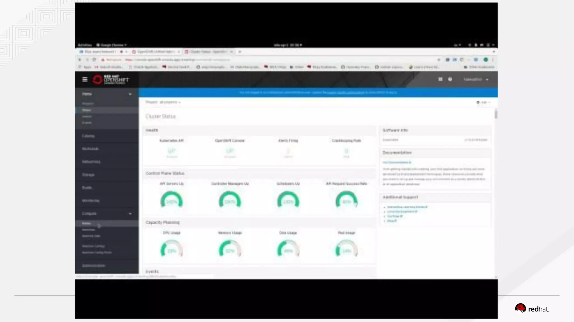Screen dimensions: 574x322
Task: Click the page vertical scrollbar
Action: pyautogui.click(x=496, y=114)
